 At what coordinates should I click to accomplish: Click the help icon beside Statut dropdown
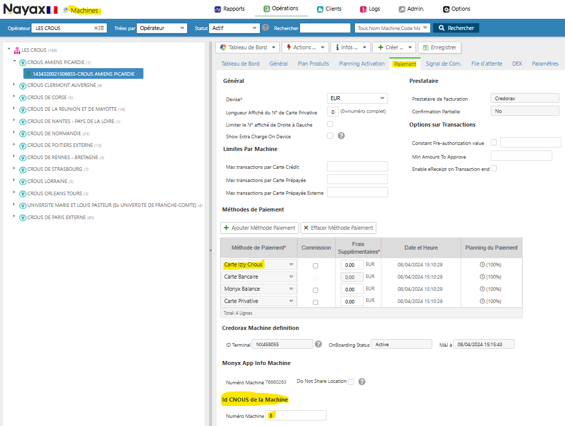[x=265, y=28]
